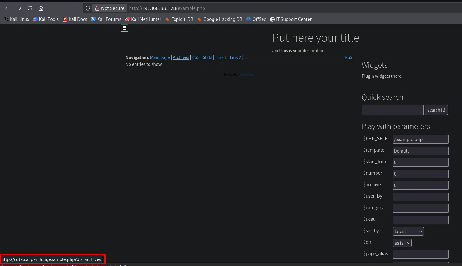The width and height of the screenshot is (462, 266).
Task: Open the Kali NetHunter bookmark
Action: click(x=143, y=19)
